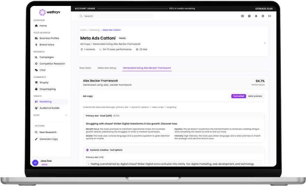Viewport: 306px width, 186px height.
Task: Click the Dynamic creative layers icon
Action: 87,150
